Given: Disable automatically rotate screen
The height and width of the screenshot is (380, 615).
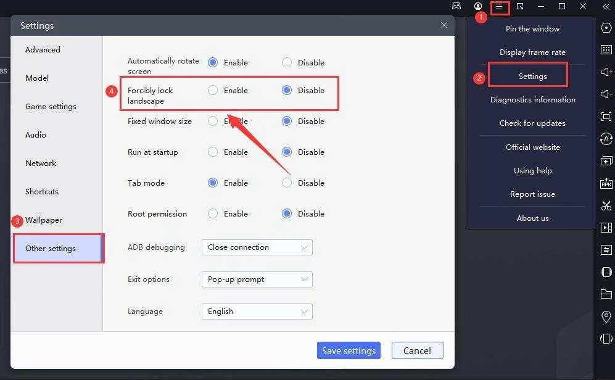Looking at the screenshot, I should (287, 62).
